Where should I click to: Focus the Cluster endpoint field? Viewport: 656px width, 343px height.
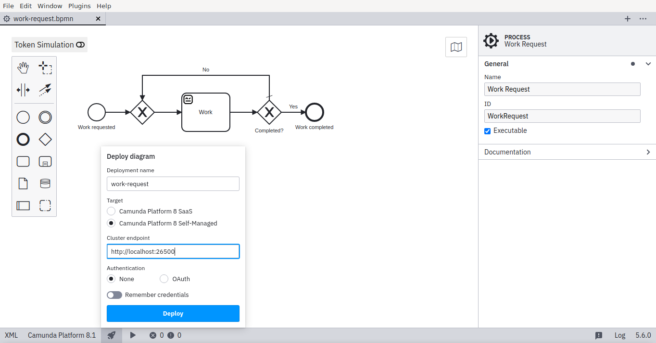coord(173,251)
